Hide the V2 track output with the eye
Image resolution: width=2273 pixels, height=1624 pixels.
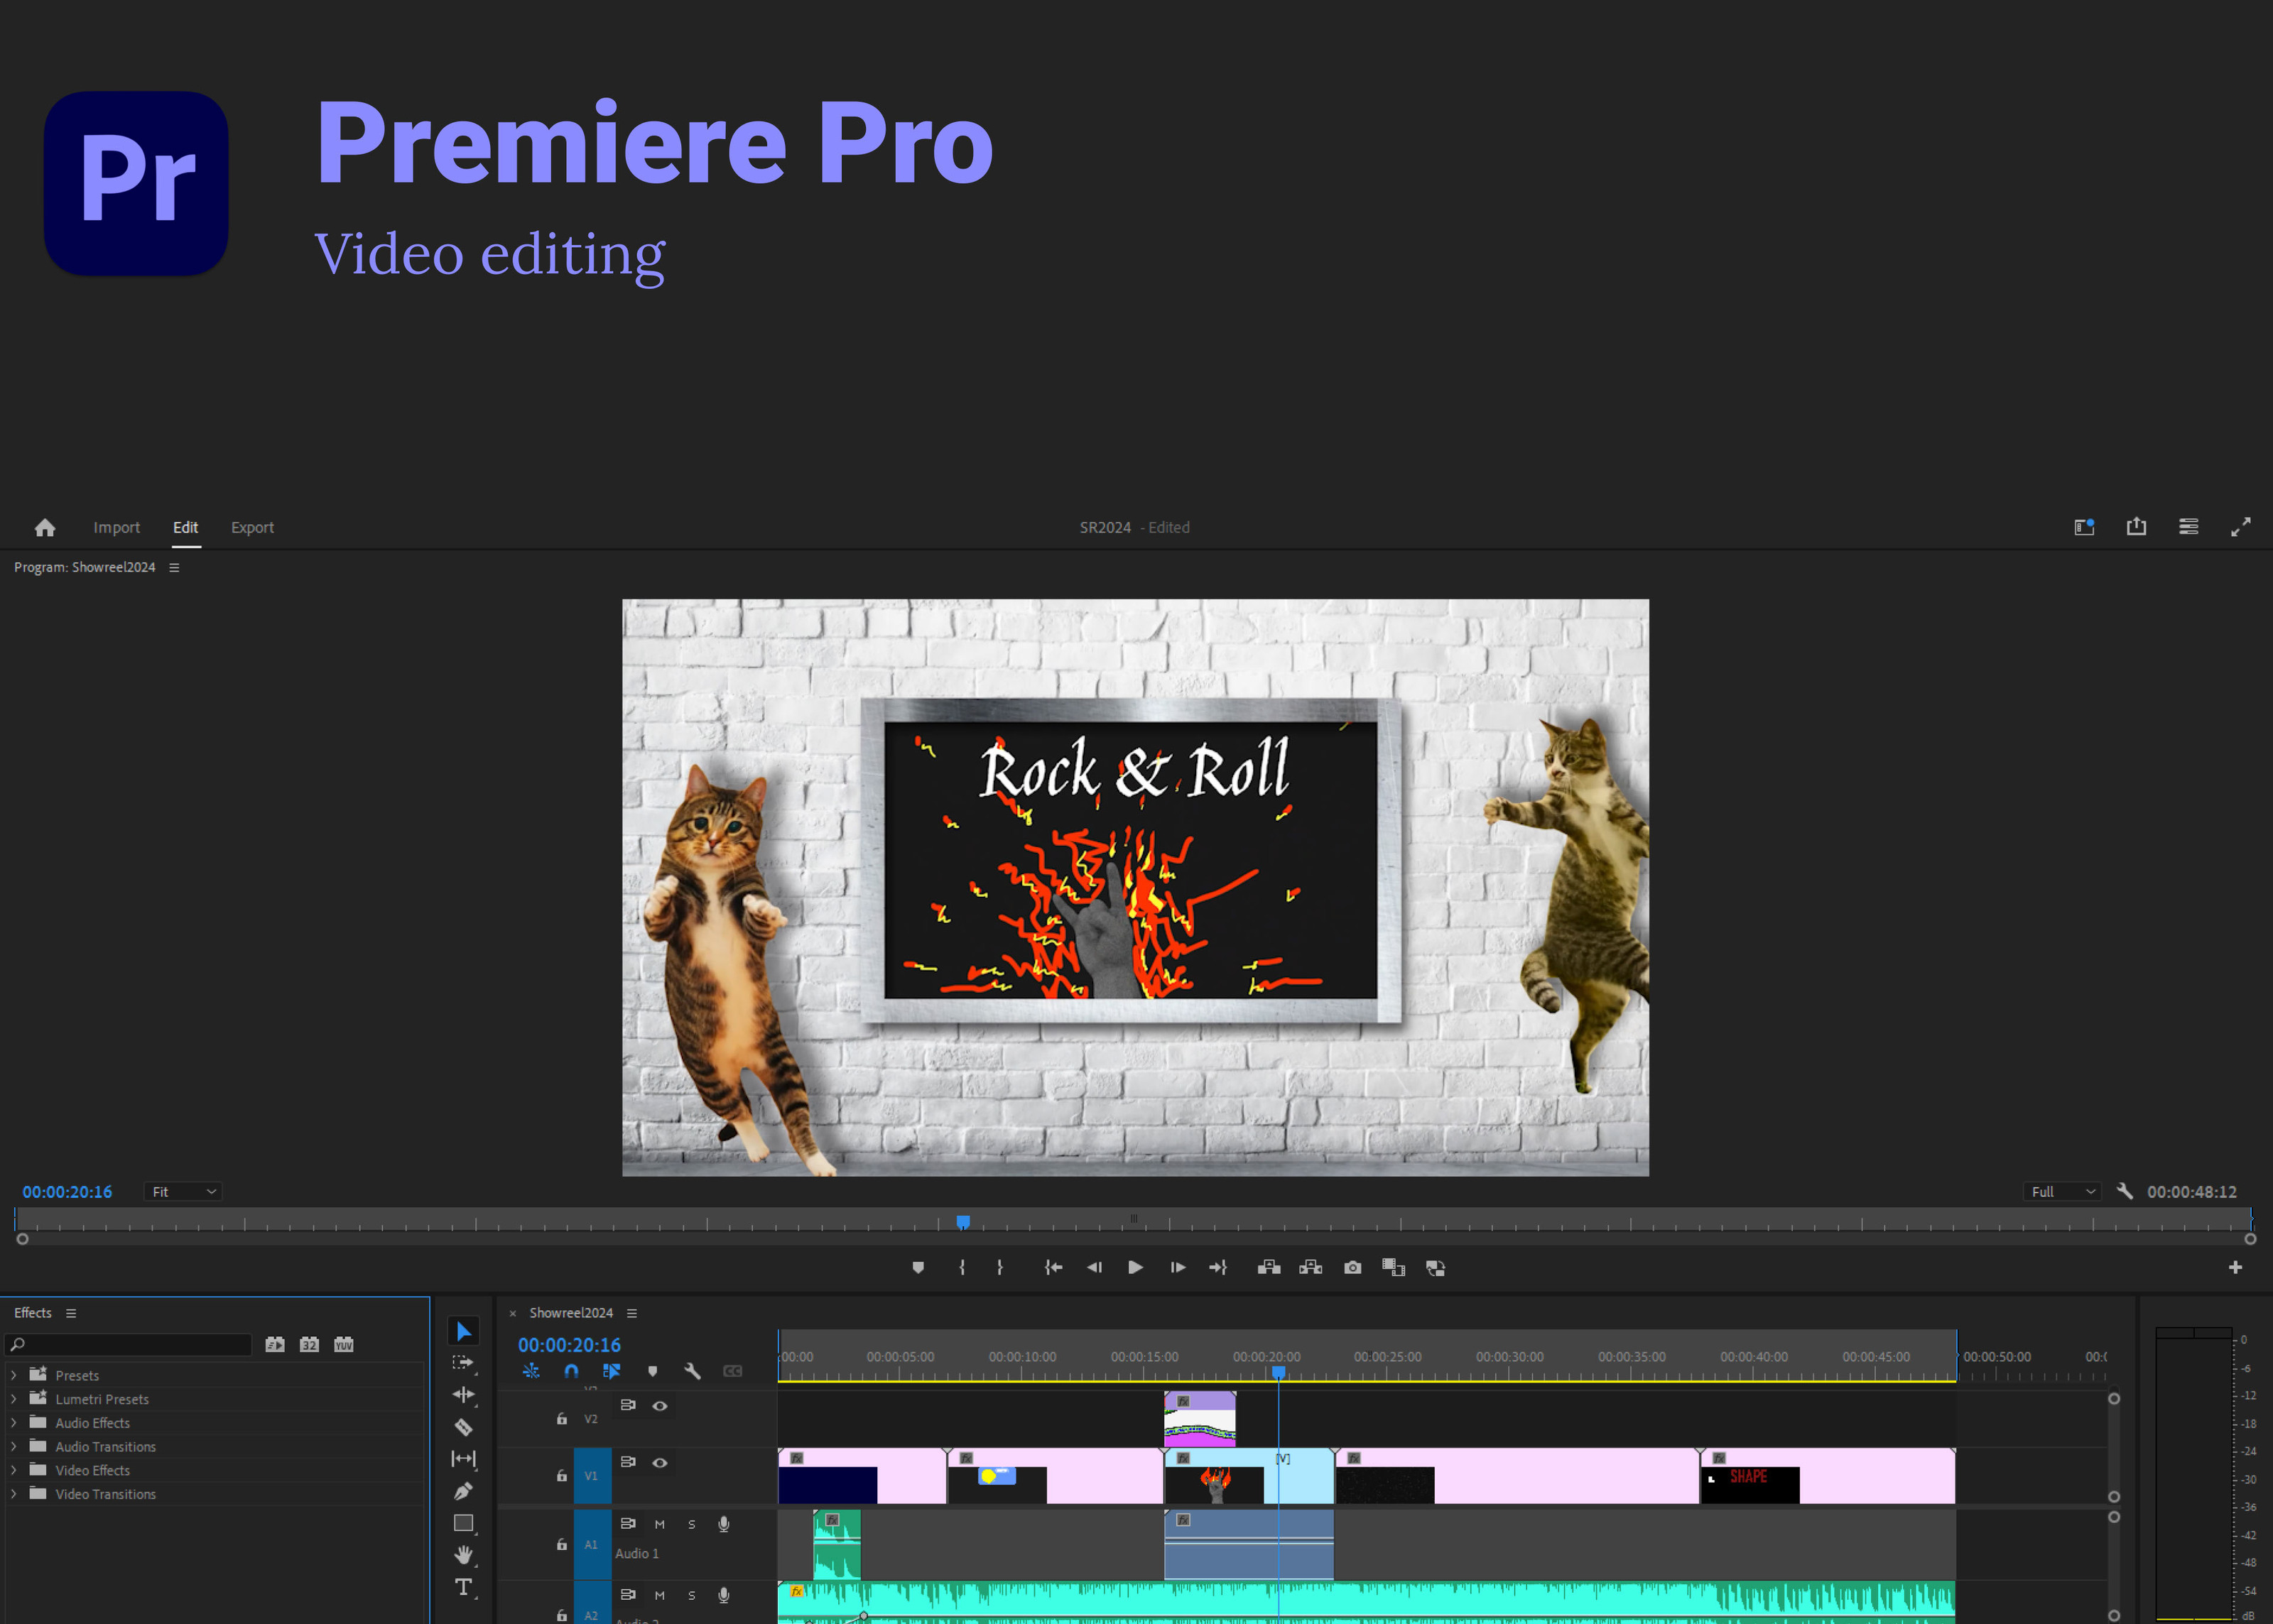(x=660, y=1405)
